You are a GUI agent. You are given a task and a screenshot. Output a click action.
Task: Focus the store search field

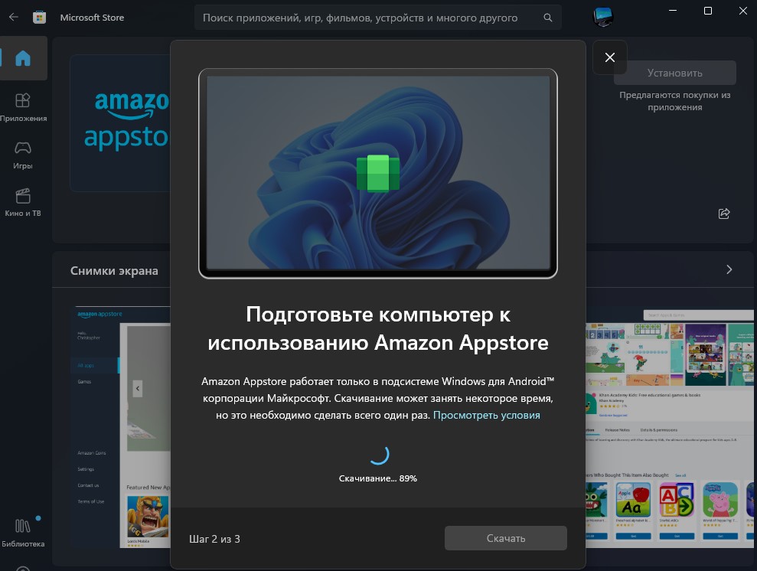pos(377,18)
